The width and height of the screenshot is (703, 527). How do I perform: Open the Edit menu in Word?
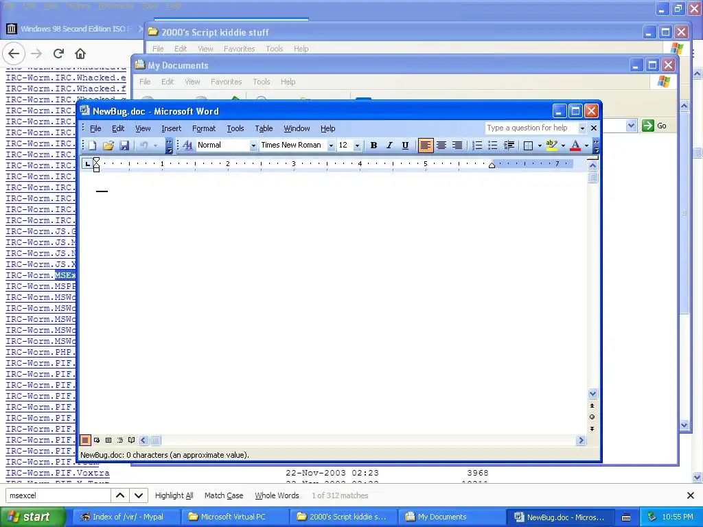[x=118, y=128]
